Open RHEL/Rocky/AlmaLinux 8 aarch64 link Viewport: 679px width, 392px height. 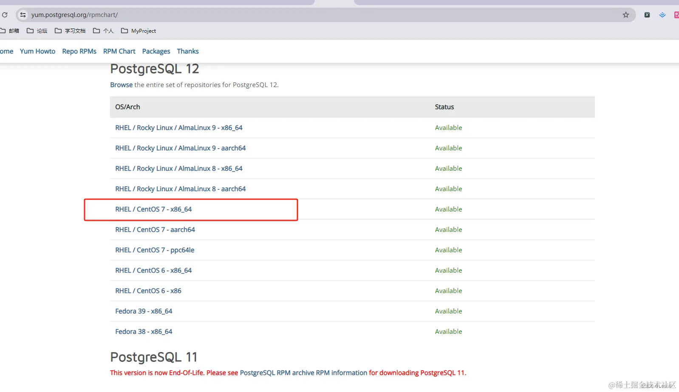tap(181, 189)
